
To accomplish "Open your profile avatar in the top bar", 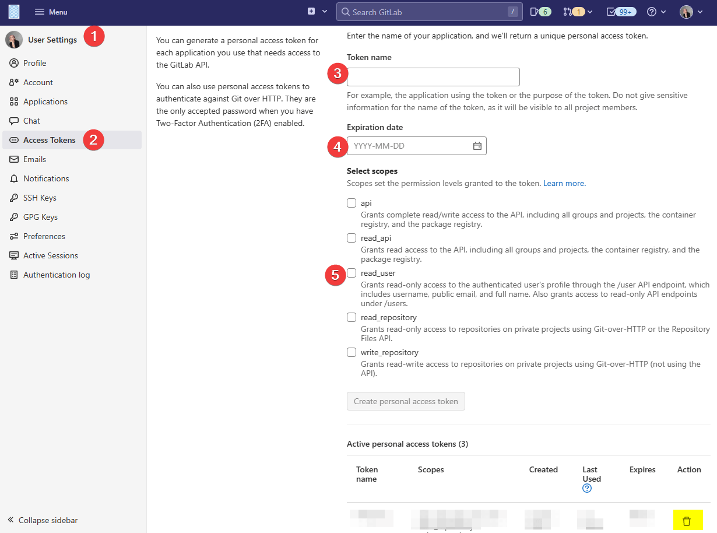I will pyautogui.click(x=686, y=11).
